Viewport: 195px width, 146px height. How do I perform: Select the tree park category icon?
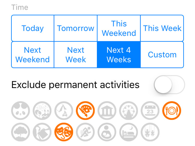tap(20, 132)
